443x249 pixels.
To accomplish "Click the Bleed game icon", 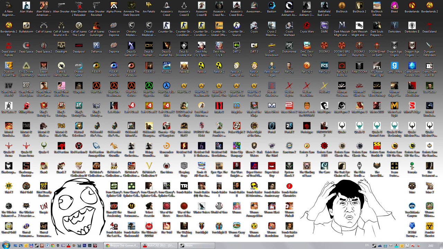I will (x=394, y=8).
